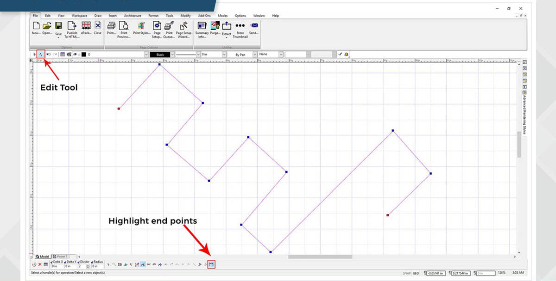Image resolution: width=556 pixels, height=281 pixels.
Task: Open the Black pen color dropdown
Action: (172, 55)
